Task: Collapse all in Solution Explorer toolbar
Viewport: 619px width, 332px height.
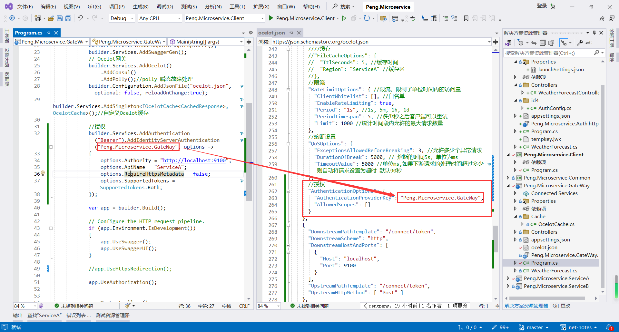Action: pos(543,43)
